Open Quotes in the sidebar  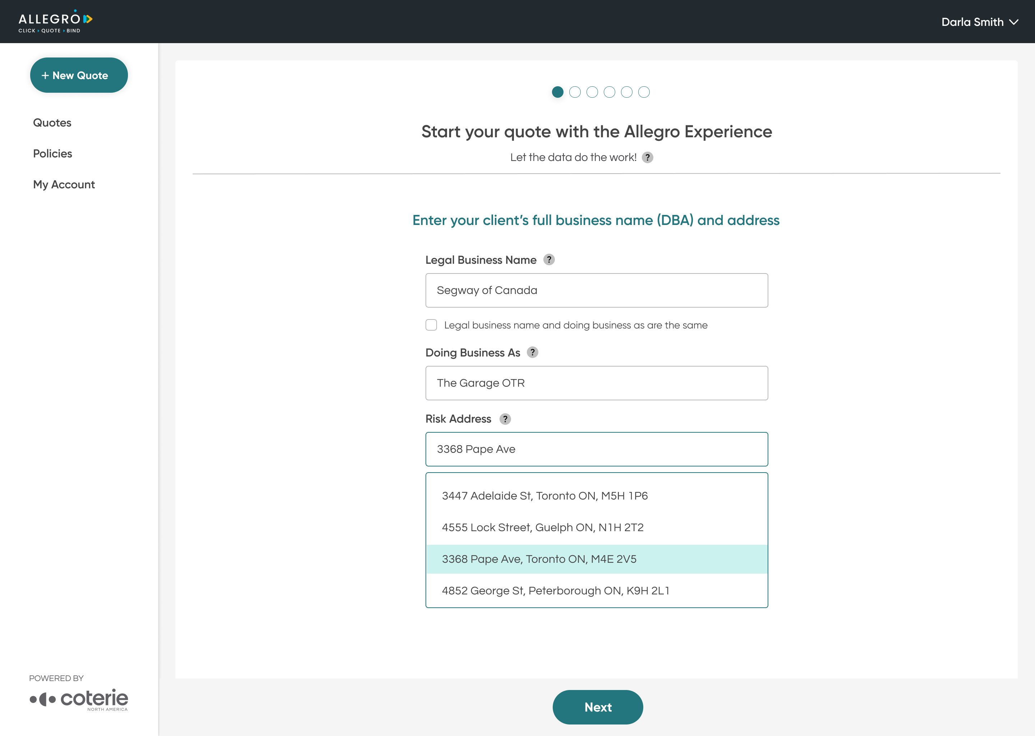(x=52, y=123)
